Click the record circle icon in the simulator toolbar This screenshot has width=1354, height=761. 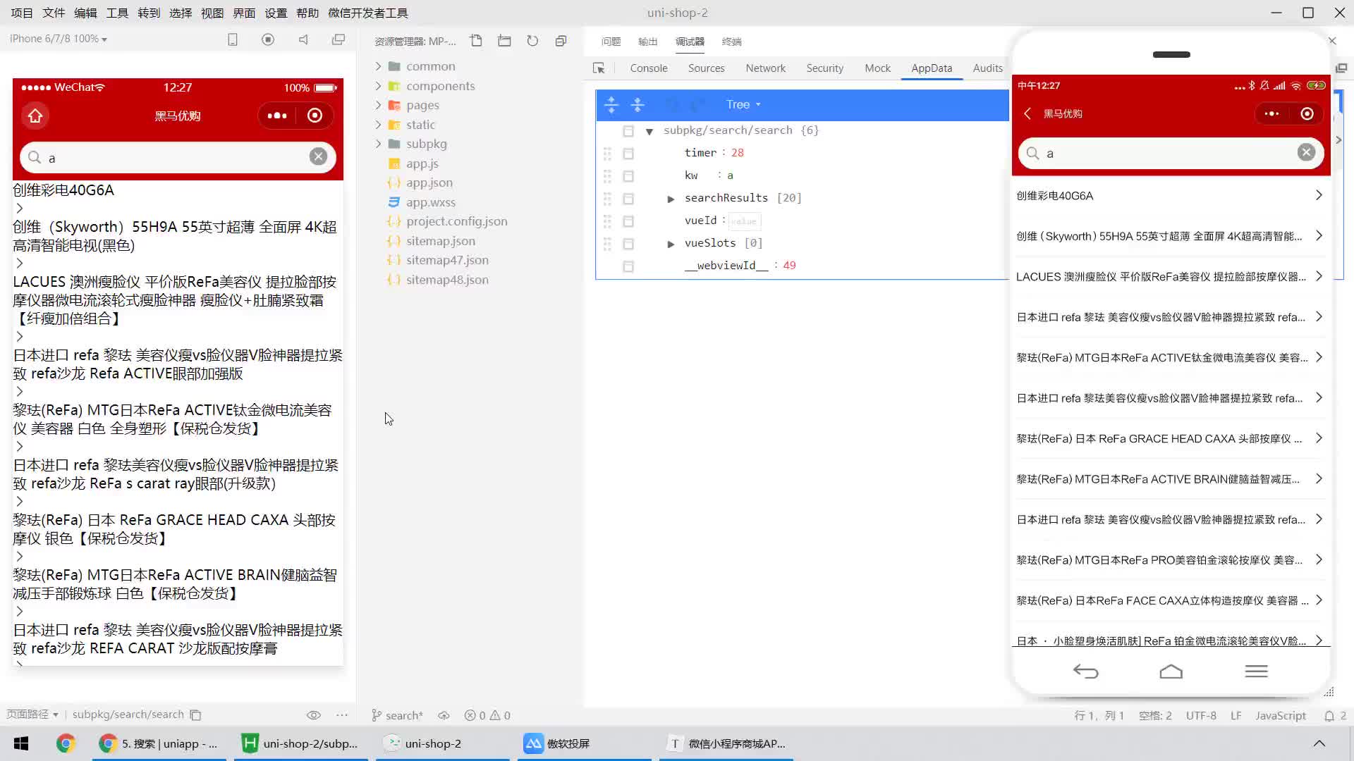tap(268, 39)
